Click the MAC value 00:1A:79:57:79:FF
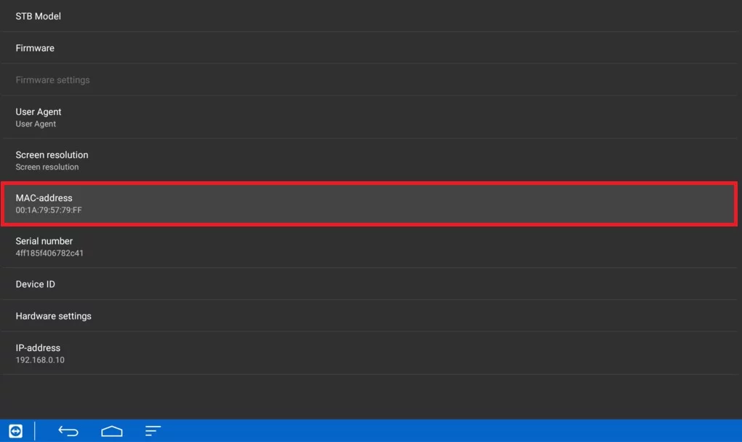742x442 pixels. [x=49, y=210]
